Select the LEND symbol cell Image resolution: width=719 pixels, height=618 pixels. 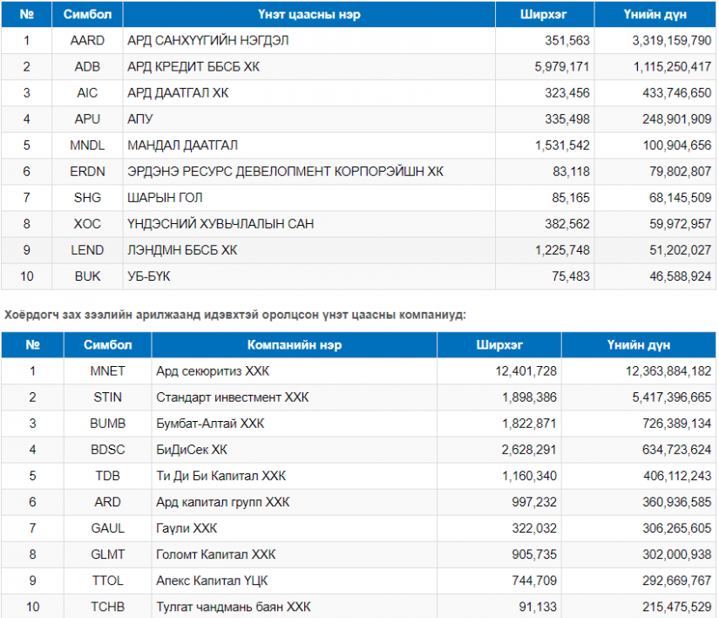point(87,249)
